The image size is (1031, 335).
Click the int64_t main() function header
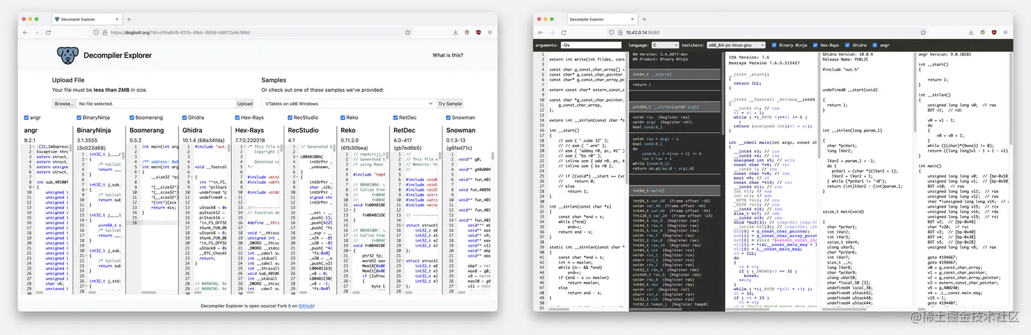(674, 191)
